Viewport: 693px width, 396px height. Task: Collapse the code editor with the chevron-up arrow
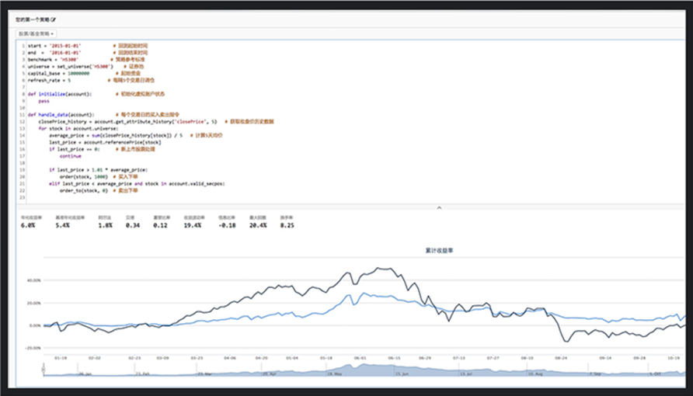pos(439,207)
